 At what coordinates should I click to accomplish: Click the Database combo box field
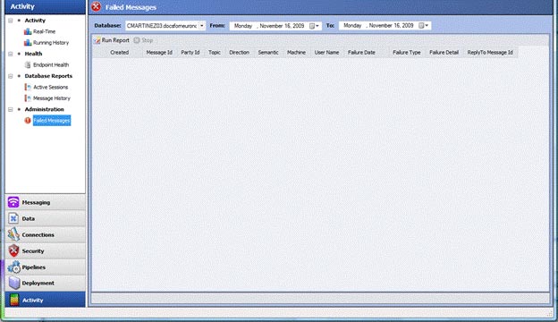click(x=165, y=26)
